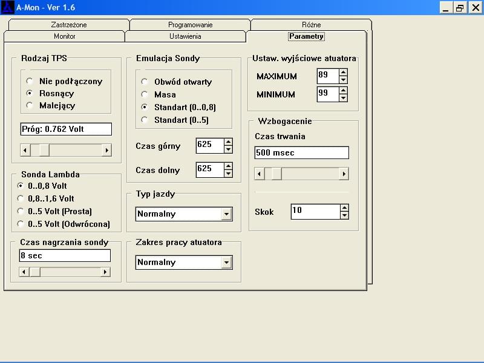This screenshot has width=484, height=363.
Task: Click the MAXIMUM value field 89
Action: point(328,76)
